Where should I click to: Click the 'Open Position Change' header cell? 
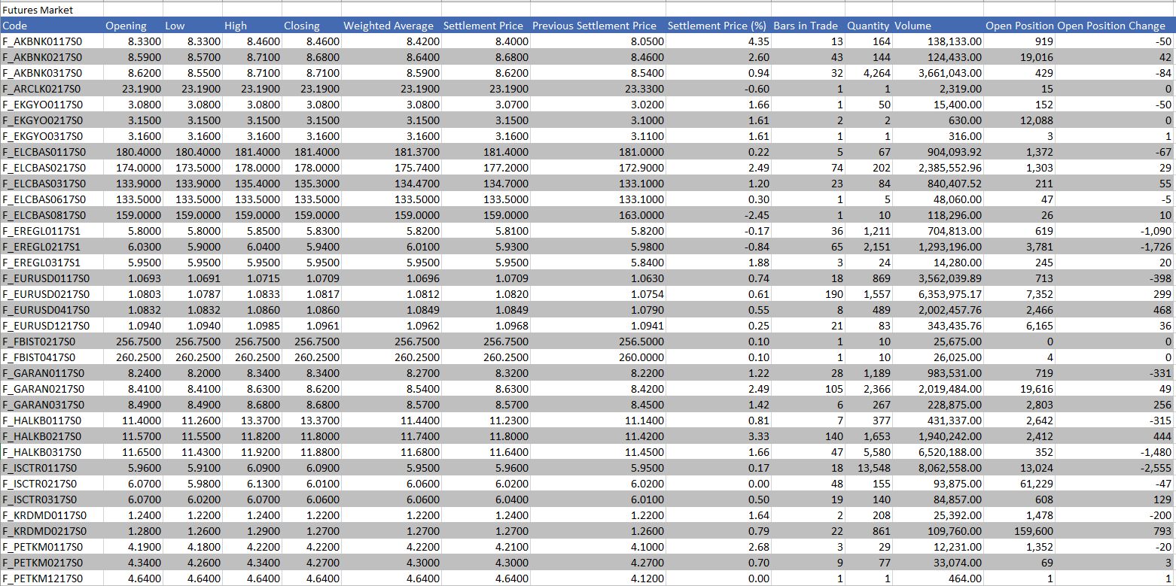click(1115, 26)
